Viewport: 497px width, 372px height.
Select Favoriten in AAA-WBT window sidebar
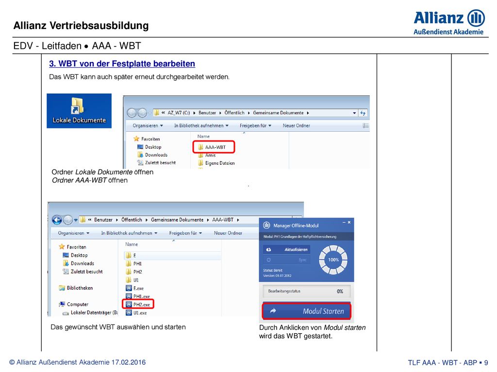(72, 247)
